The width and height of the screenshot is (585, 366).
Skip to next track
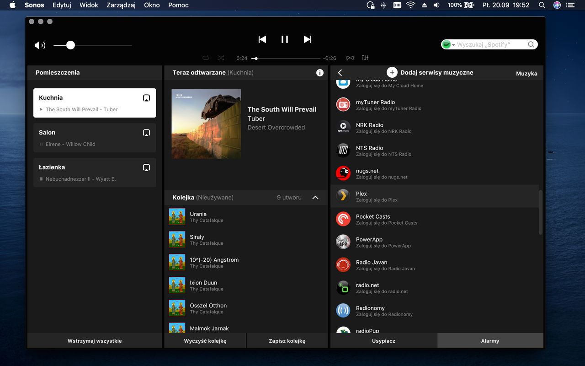(308, 39)
